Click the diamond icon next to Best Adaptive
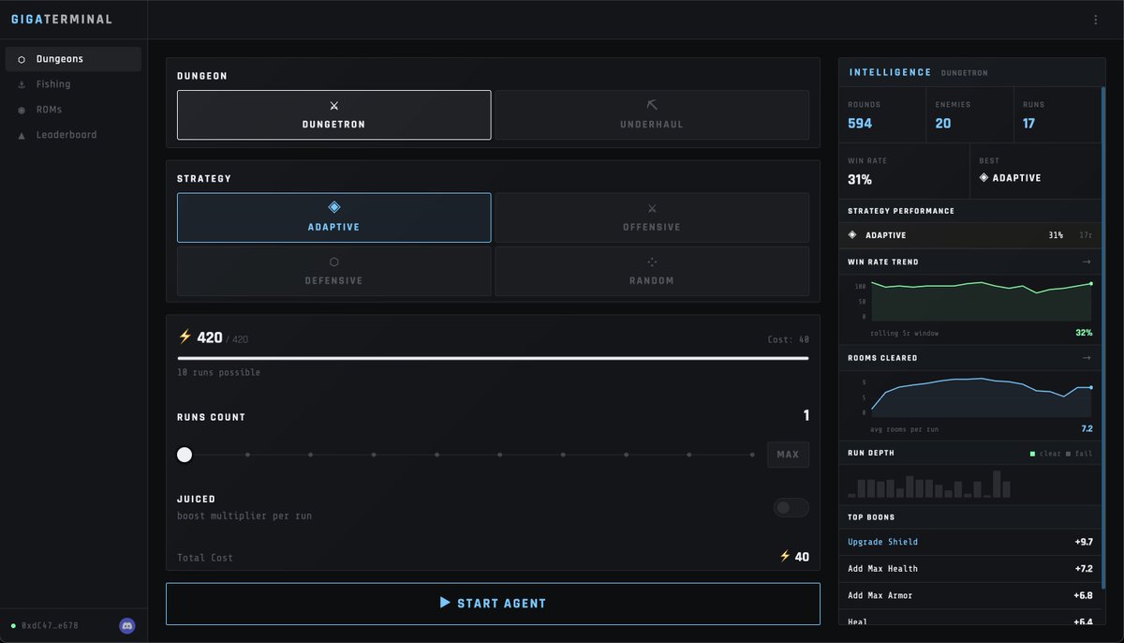The width and height of the screenshot is (1124, 643). 983,177
